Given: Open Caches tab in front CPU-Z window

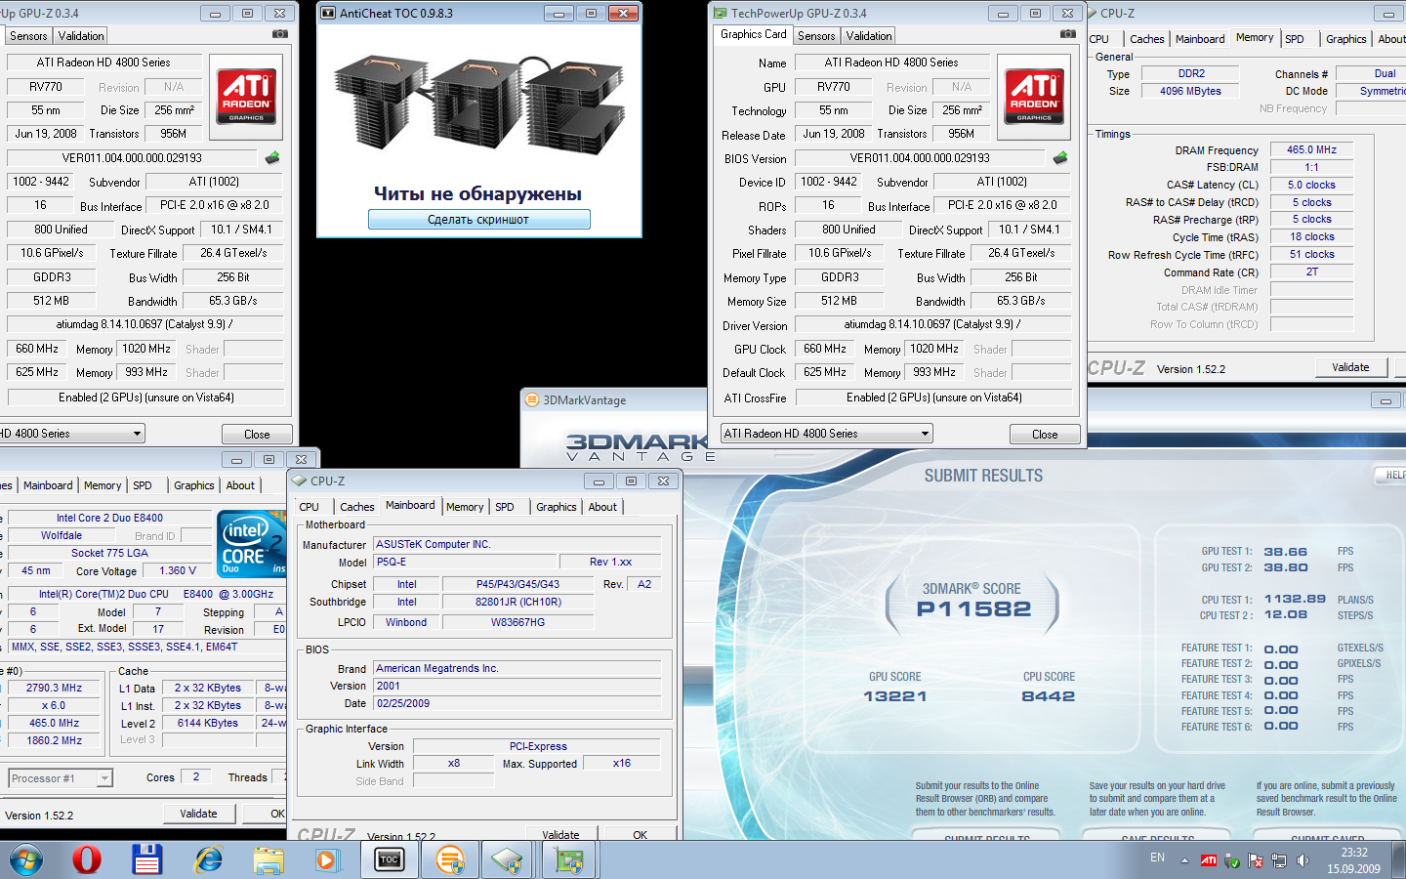Looking at the screenshot, I should [x=356, y=507].
